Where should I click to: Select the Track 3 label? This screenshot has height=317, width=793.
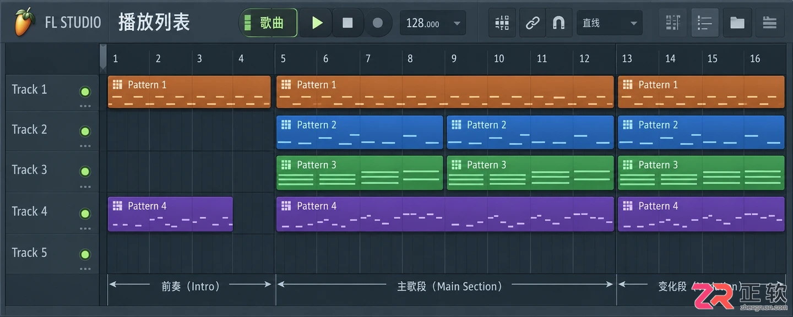coord(29,170)
